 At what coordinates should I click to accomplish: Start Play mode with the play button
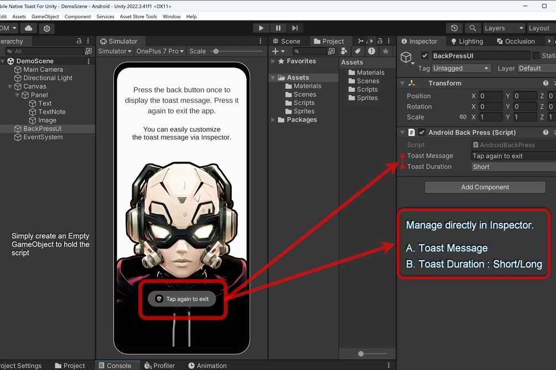(x=261, y=28)
